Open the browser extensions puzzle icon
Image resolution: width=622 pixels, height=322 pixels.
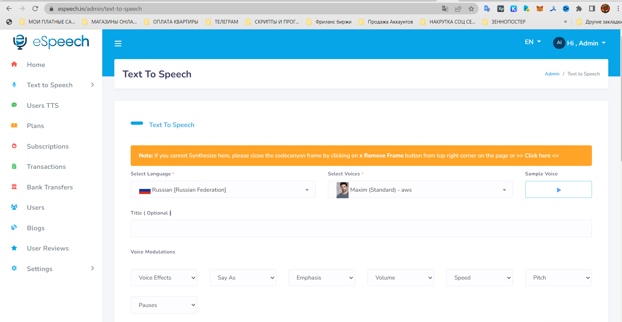coord(579,9)
